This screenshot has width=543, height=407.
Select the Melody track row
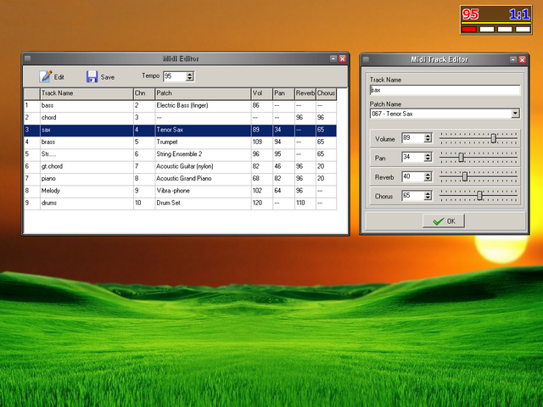(180, 191)
